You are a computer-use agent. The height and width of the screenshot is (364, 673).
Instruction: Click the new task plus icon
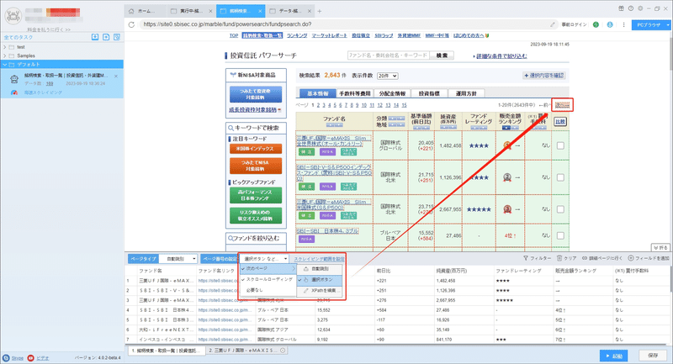106,37
